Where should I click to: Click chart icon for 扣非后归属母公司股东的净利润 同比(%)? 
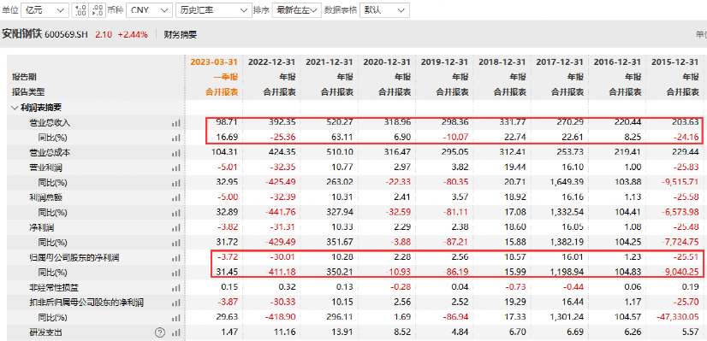point(175,318)
